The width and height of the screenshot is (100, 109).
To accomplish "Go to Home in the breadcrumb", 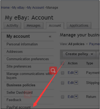I will [x=5, y=8].
